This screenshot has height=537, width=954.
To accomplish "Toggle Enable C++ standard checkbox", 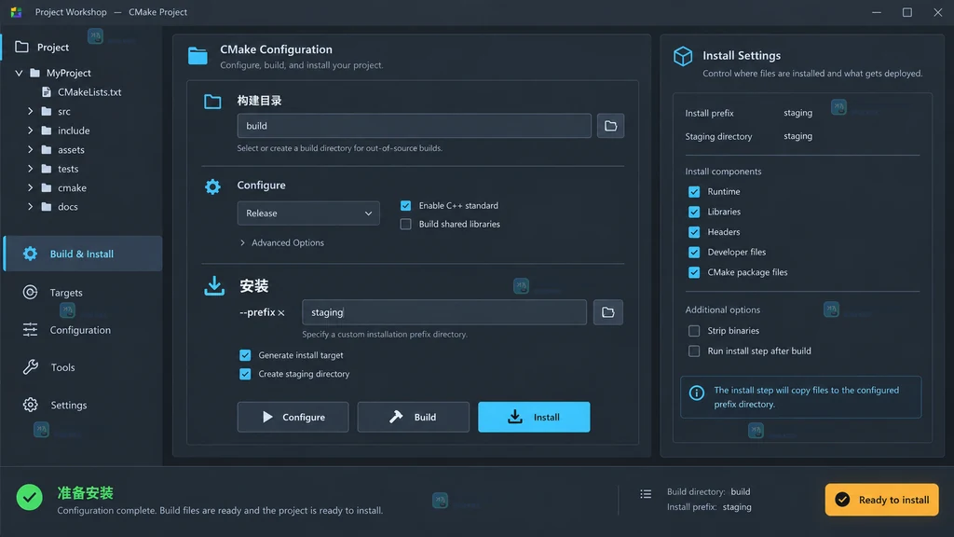I will (406, 206).
